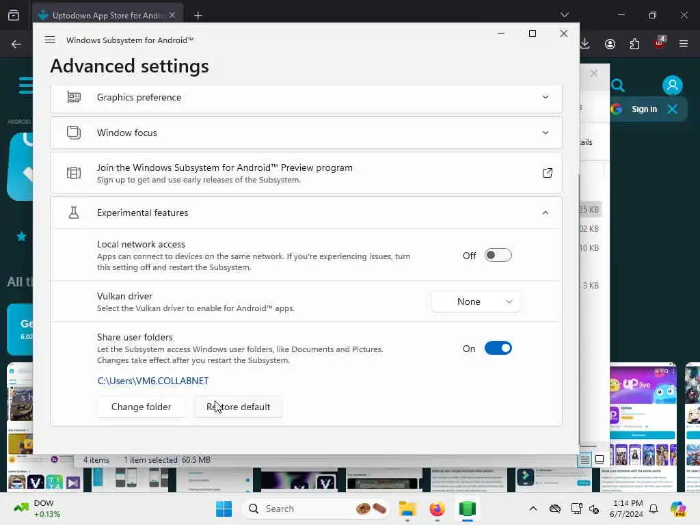Image resolution: width=700 pixels, height=525 pixels.
Task: Click the Firefox tab overview icon
Action: 14,15
